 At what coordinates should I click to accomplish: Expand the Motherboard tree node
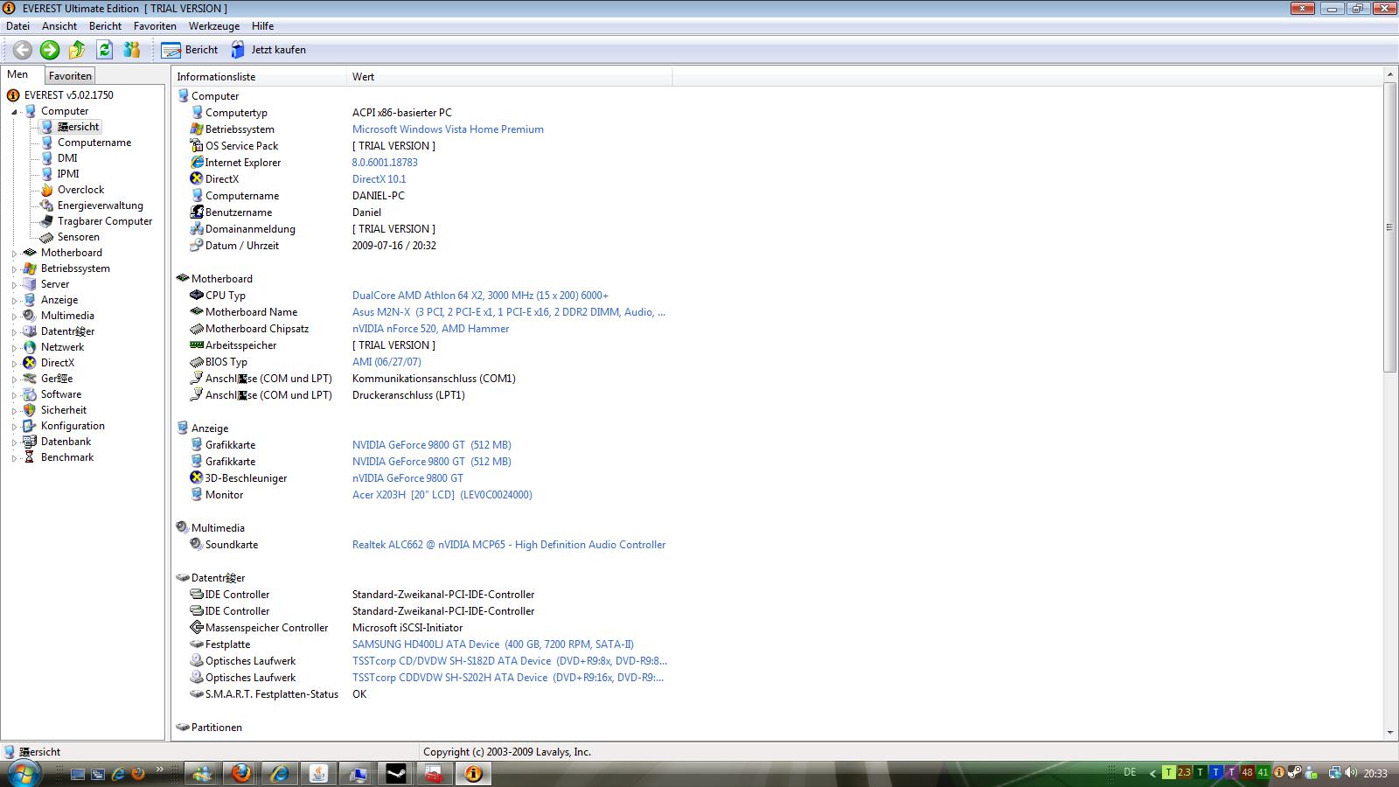point(15,254)
